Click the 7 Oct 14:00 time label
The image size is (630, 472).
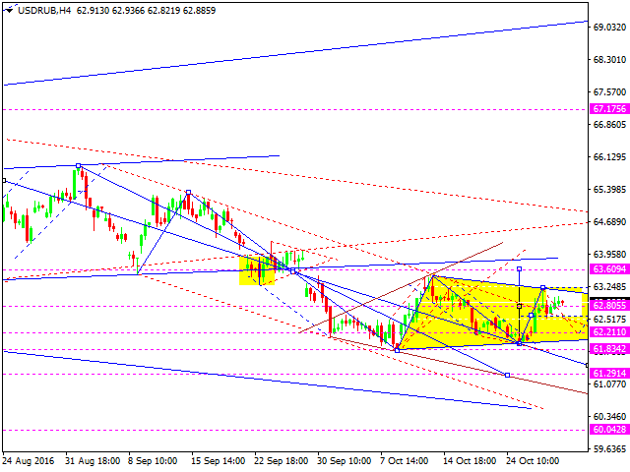(405, 461)
